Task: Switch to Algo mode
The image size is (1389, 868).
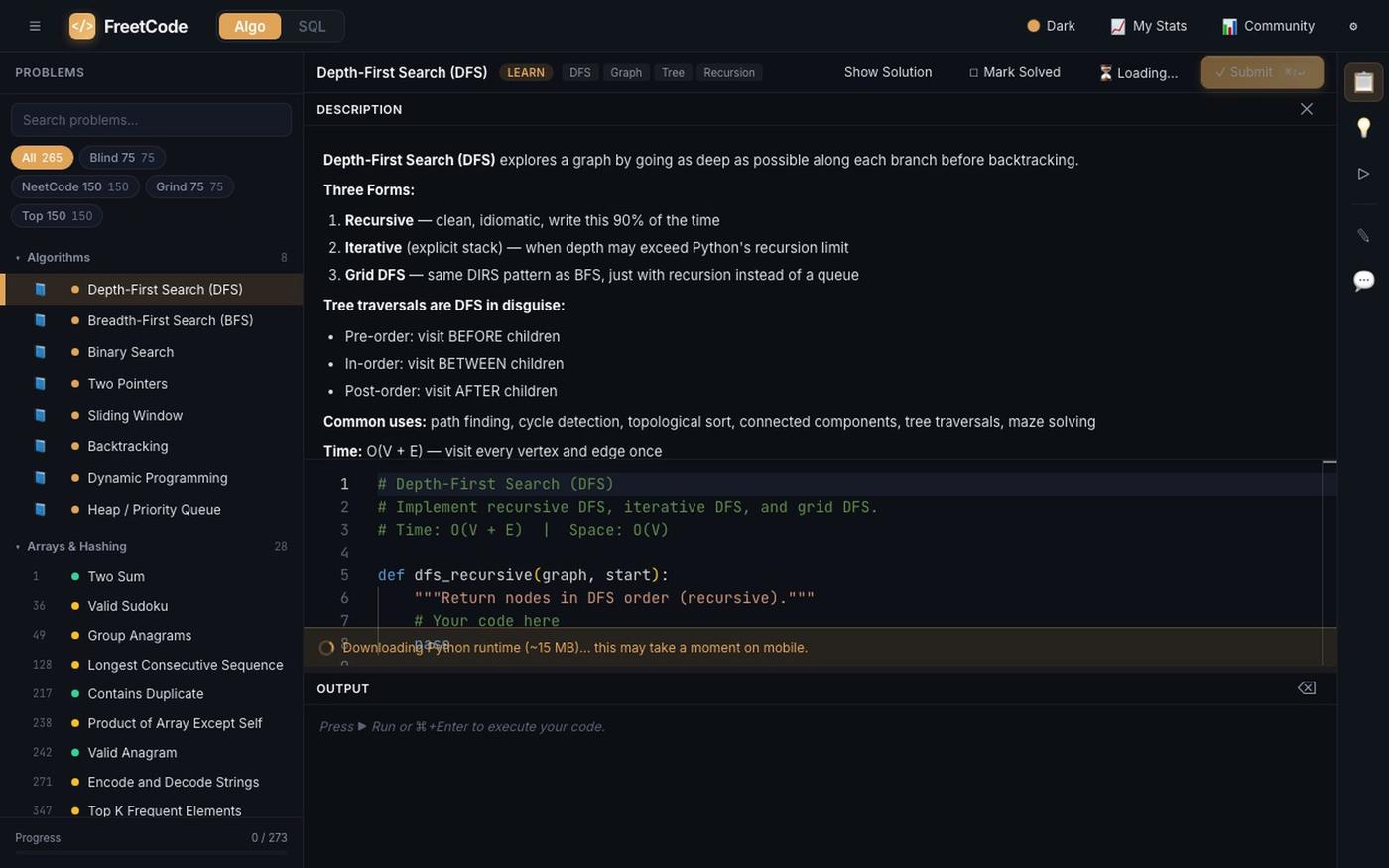Action: (250, 26)
